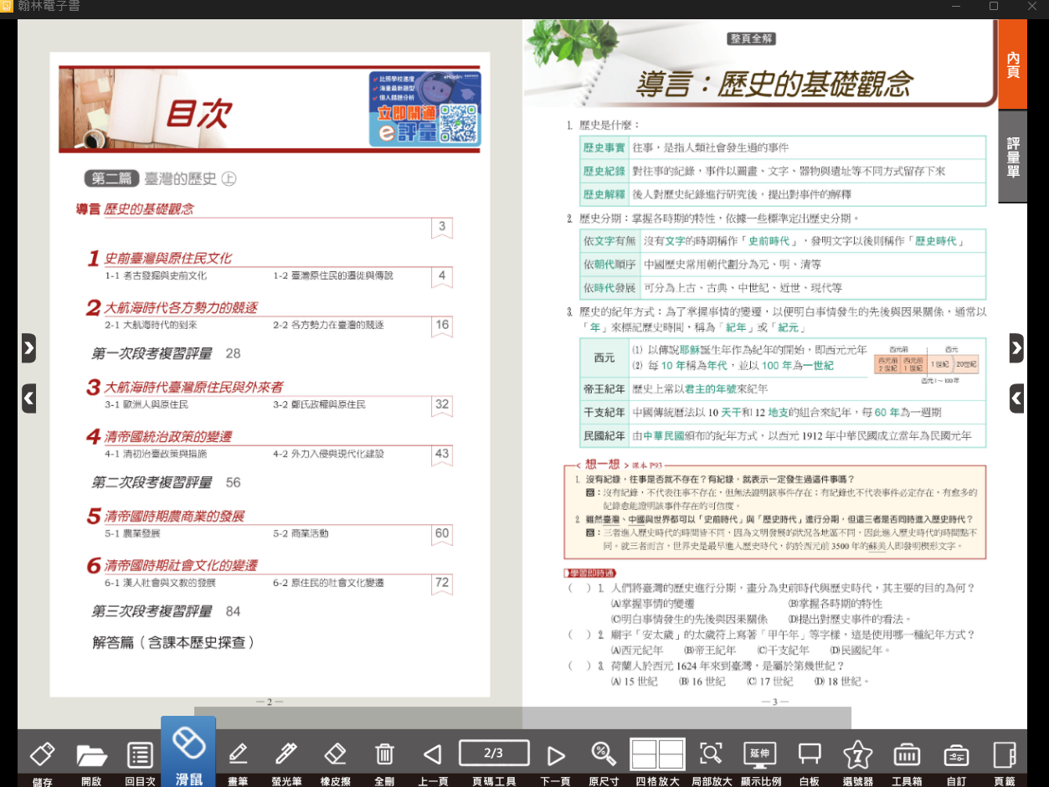Open 第一次段考複習評量 entry

(x=166, y=353)
